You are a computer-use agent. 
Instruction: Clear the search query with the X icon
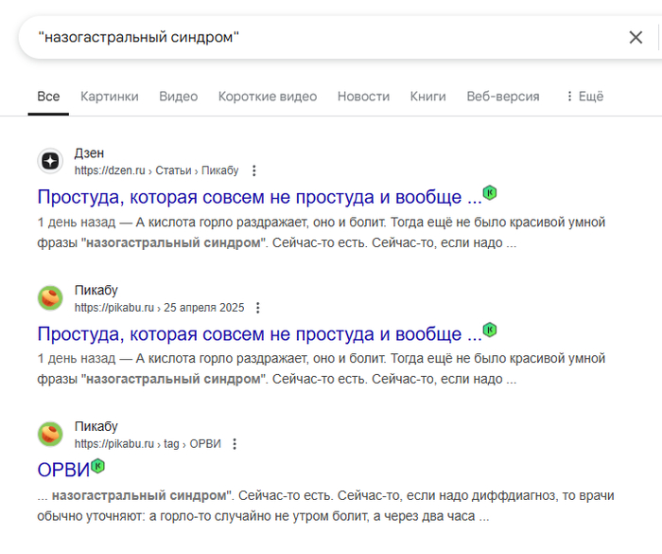(636, 37)
